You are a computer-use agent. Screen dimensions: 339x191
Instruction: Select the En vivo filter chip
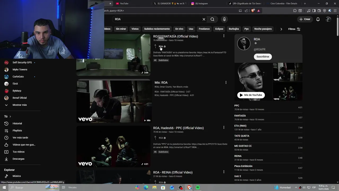179,29
